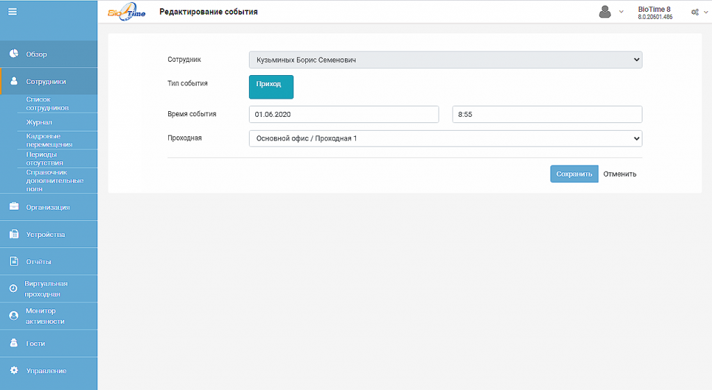Open the Гости guest icon

[x=14, y=343]
